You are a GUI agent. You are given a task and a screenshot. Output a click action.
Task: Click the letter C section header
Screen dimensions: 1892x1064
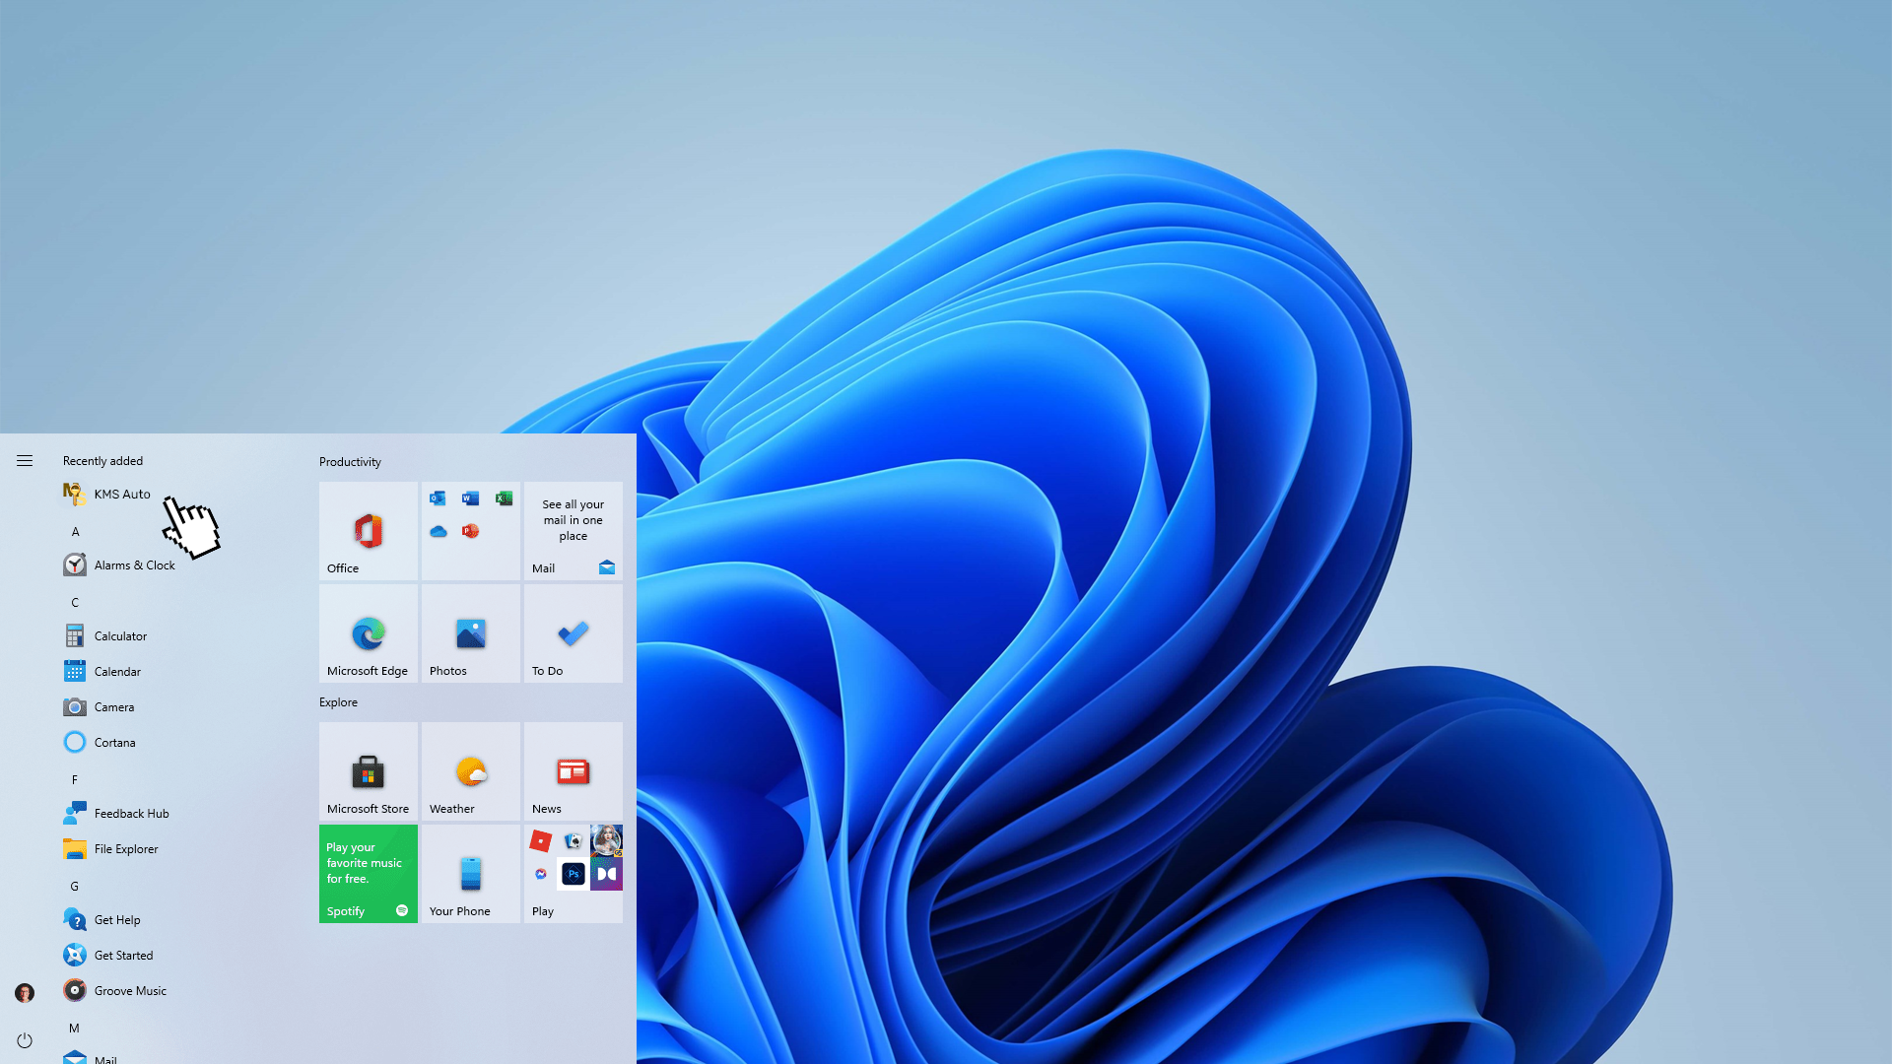pyautogui.click(x=75, y=602)
